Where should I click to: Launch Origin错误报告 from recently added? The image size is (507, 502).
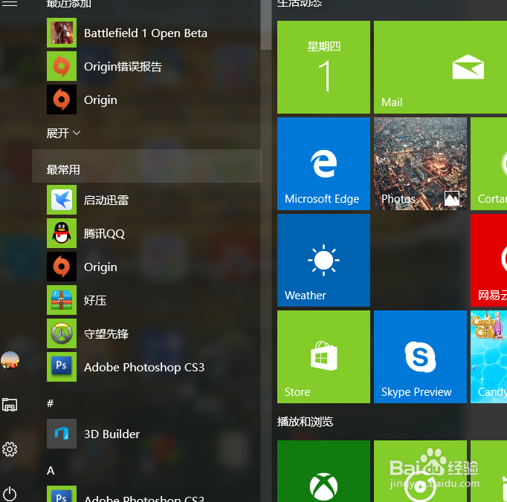coord(146,66)
